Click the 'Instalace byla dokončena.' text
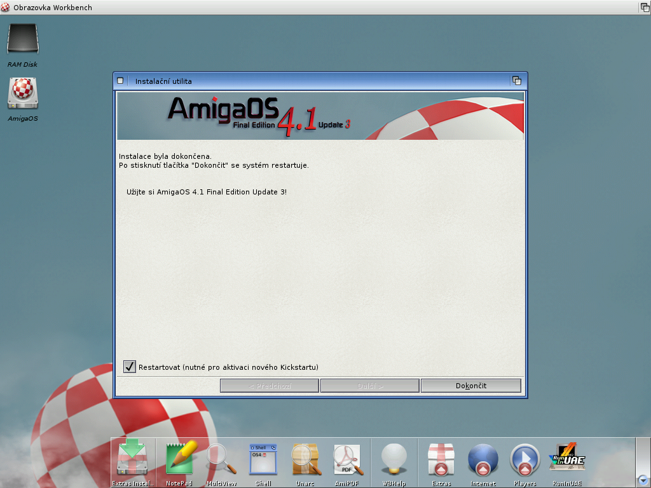 point(165,156)
